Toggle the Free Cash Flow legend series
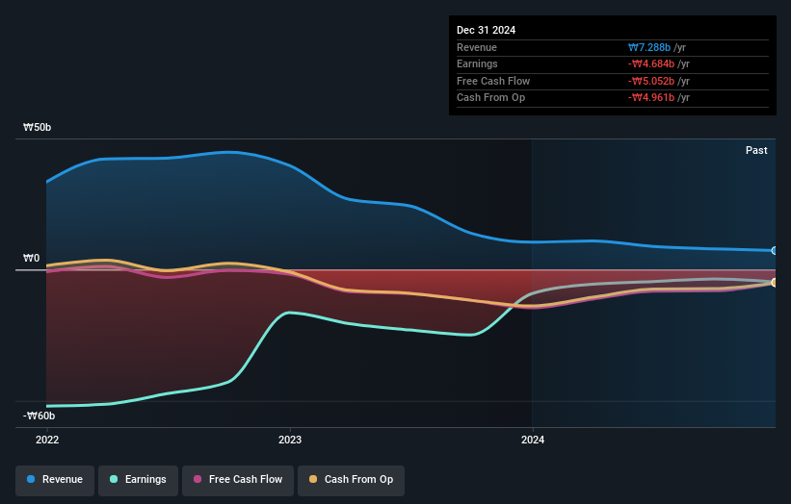The image size is (791, 504). point(238,480)
